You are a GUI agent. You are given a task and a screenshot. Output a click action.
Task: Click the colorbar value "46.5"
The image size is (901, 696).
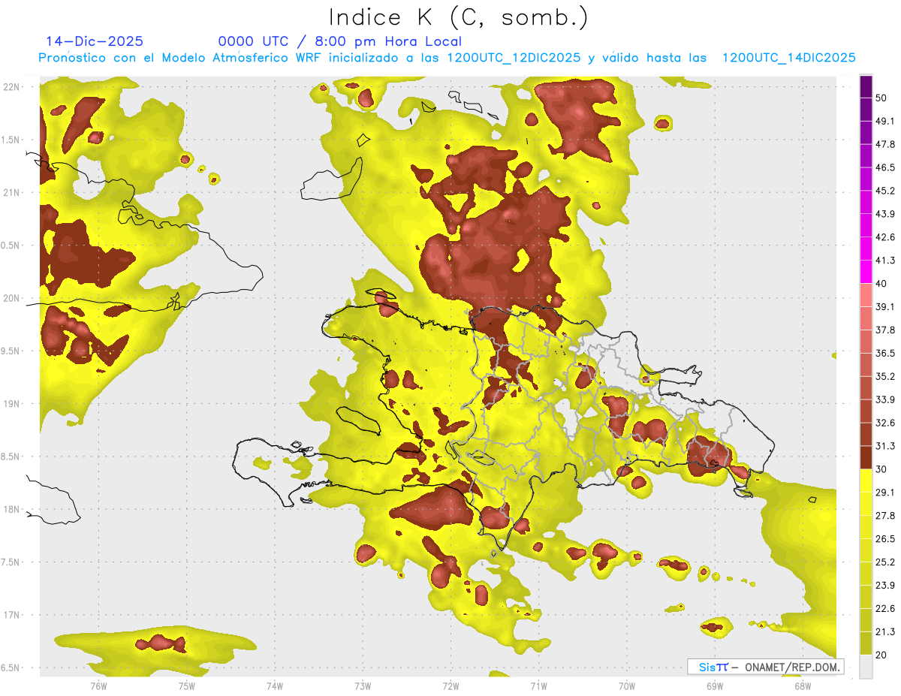(885, 168)
